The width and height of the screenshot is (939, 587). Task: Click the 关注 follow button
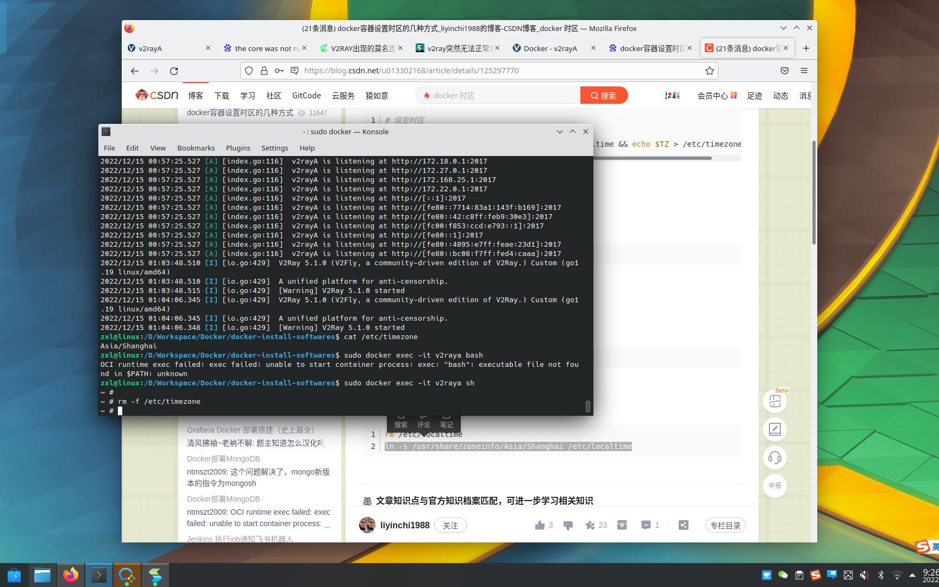tap(450, 525)
